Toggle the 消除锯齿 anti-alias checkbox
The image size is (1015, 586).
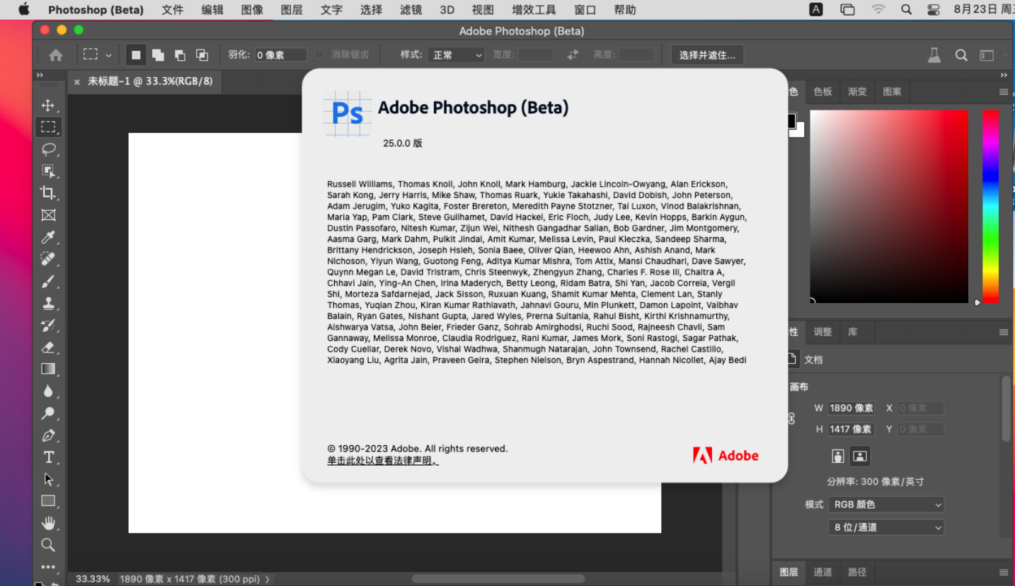319,54
